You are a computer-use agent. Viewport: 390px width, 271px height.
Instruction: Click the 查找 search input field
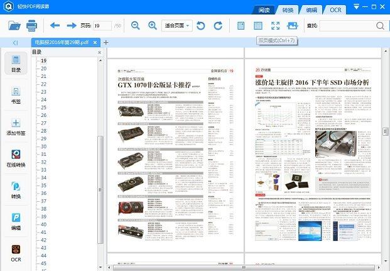347,25
